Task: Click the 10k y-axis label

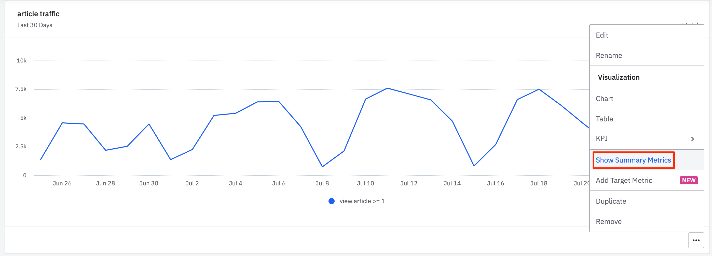Action: pyautogui.click(x=22, y=60)
